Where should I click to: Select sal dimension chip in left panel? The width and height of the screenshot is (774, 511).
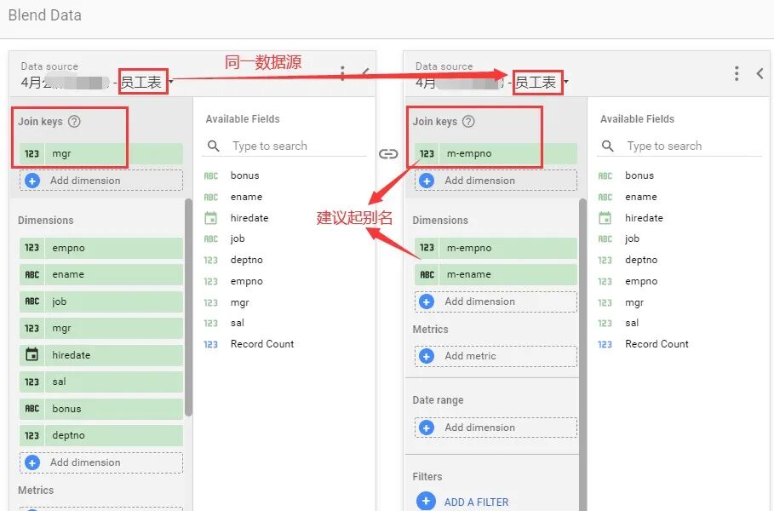(x=101, y=382)
